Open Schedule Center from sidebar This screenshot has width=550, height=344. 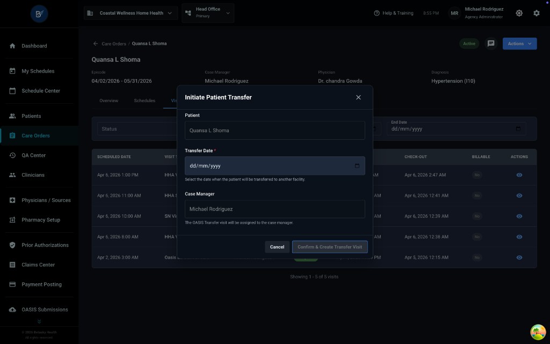(x=39, y=91)
